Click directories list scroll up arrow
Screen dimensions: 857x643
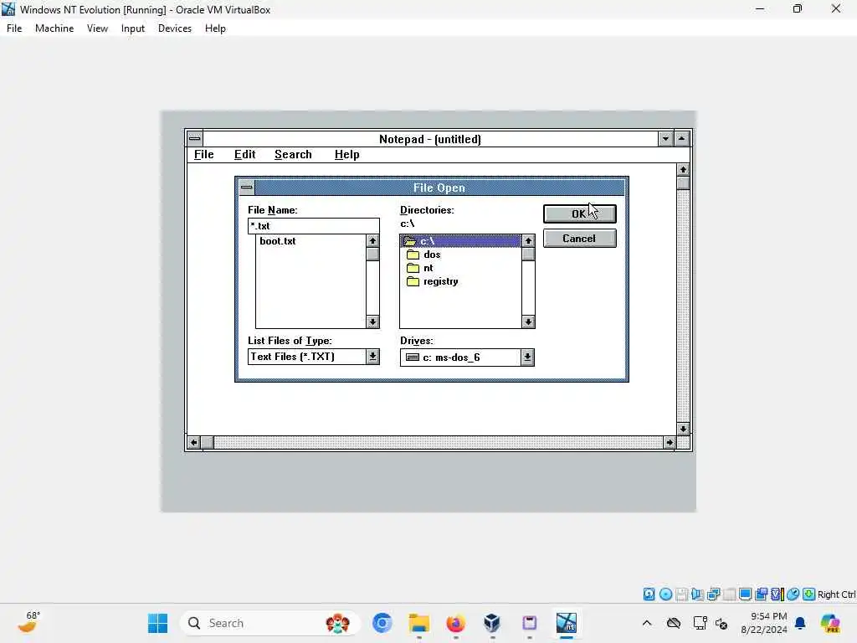pyautogui.click(x=528, y=241)
